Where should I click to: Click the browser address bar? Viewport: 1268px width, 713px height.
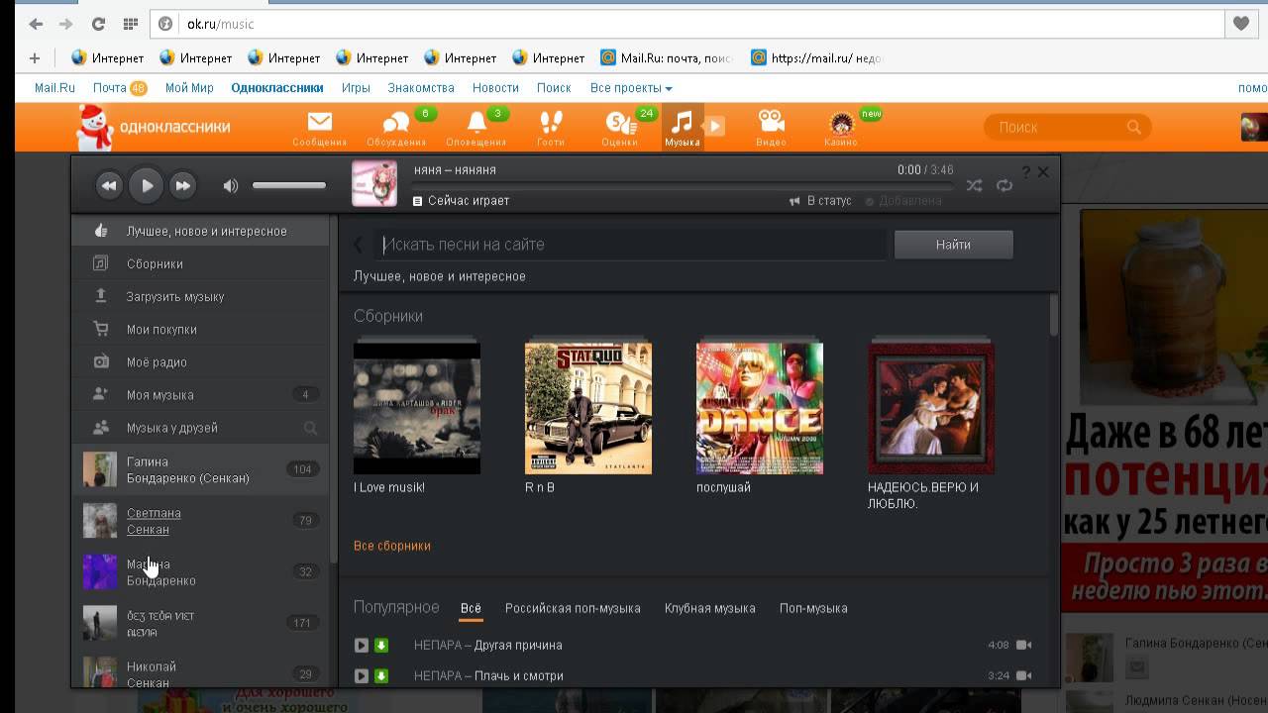[687, 24]
